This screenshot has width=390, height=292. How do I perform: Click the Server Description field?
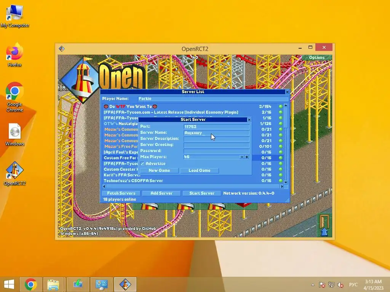216,139
